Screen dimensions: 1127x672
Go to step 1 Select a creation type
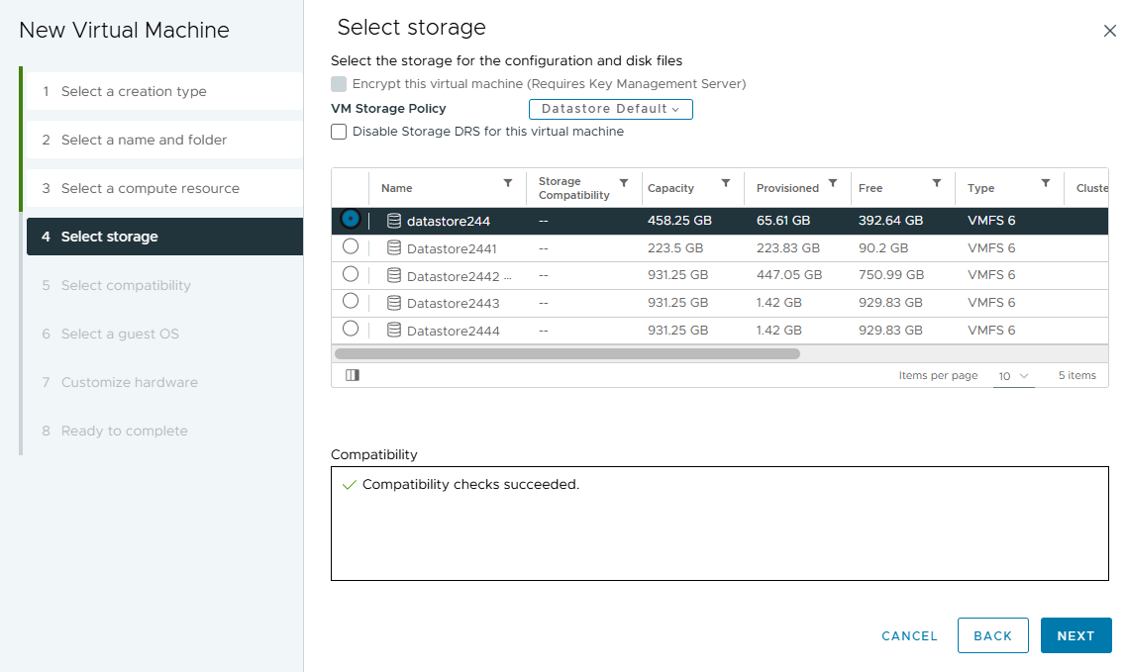134,91
